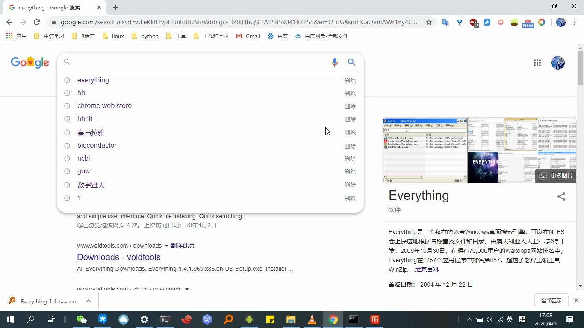Close the downloads bar
This screenshot has width=584, height=328.
[576, 301]
